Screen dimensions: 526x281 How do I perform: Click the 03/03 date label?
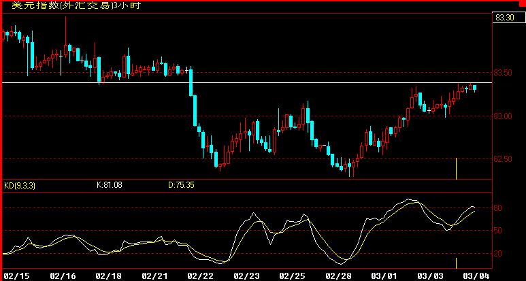pyautogui.click(x=430, y=276)
